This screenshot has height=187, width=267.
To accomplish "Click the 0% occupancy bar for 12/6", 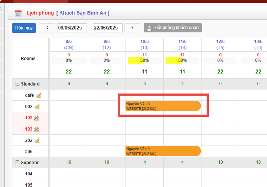I will tap(220, 60).
